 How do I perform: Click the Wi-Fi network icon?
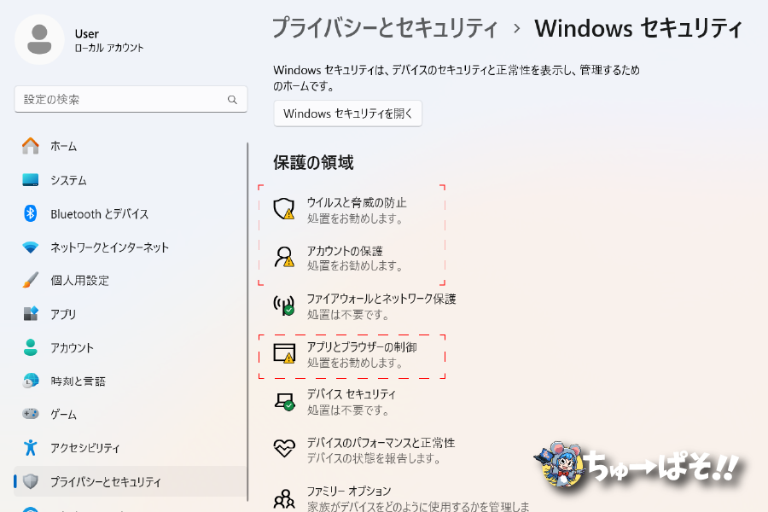tap(31, 247)
